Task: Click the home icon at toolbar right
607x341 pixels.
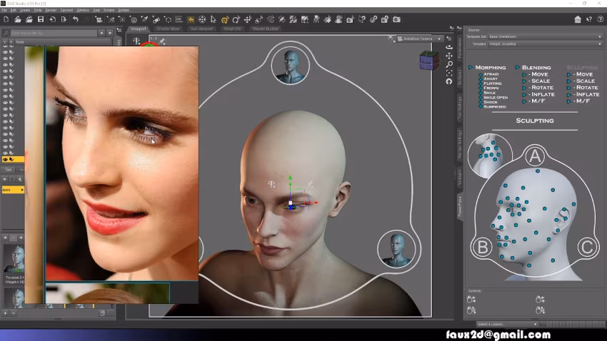Action: (x=578, y=19)
